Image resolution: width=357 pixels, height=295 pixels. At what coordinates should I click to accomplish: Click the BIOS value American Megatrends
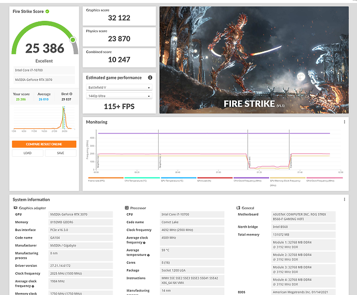(x=303, y=292)
